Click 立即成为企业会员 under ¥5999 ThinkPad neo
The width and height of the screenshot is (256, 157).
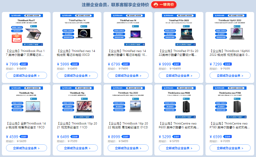77,75
